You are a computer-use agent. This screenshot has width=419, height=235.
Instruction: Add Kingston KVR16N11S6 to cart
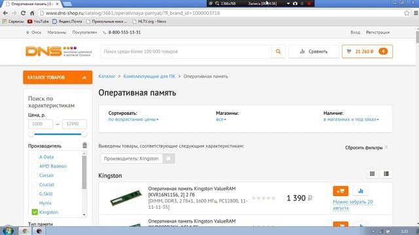tap(340, 191)
